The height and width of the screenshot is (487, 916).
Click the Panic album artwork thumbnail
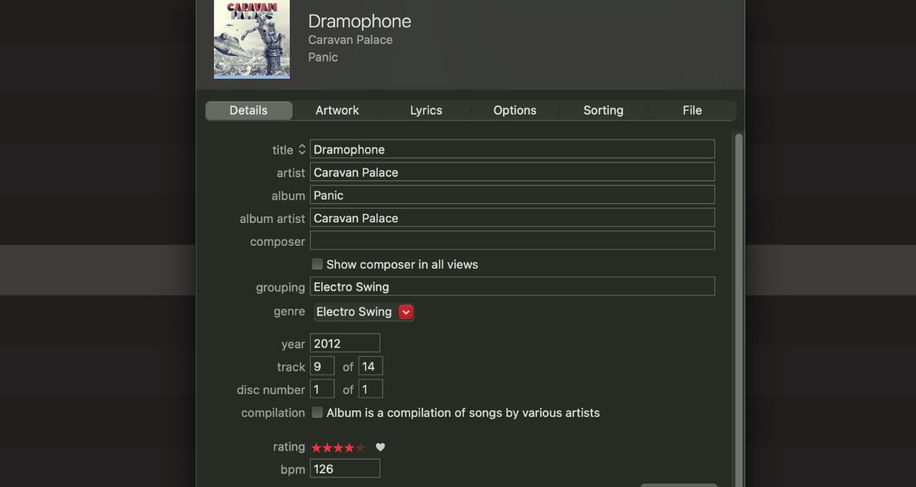click(252, 38)
